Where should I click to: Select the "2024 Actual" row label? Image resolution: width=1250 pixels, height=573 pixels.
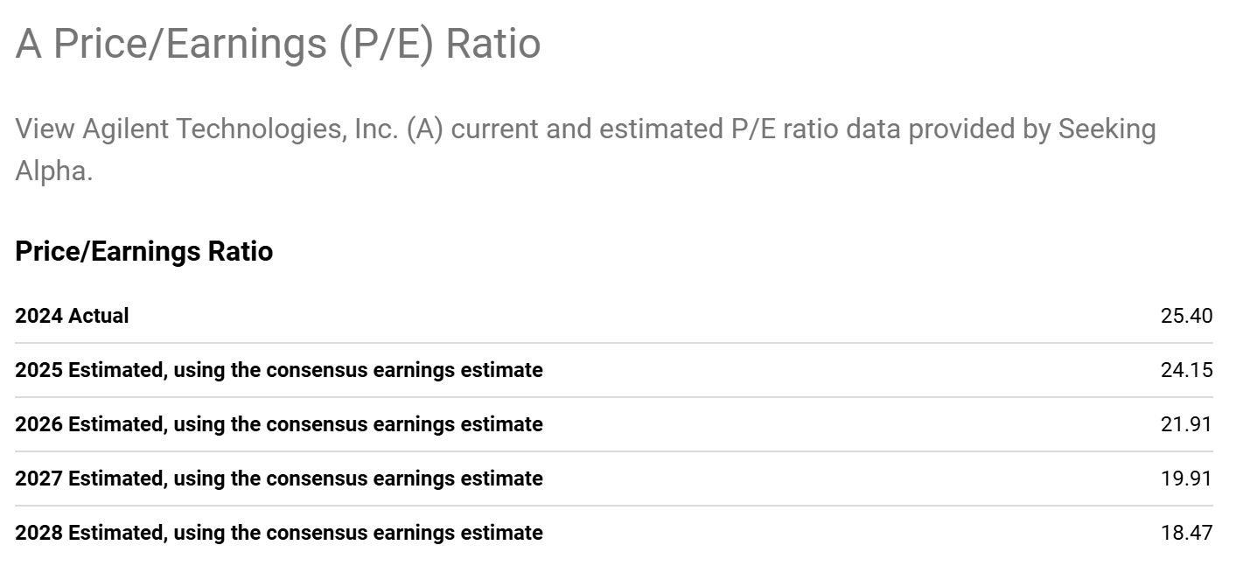tap(72, 316)
